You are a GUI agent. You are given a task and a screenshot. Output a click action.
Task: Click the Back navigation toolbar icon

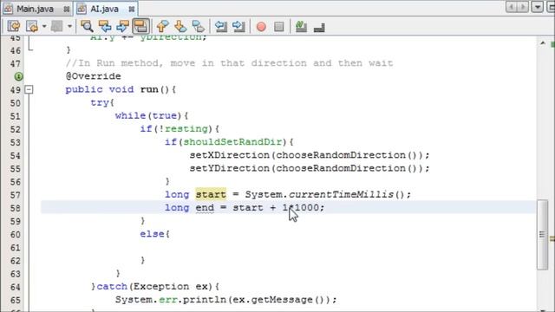tap(32, 27)
